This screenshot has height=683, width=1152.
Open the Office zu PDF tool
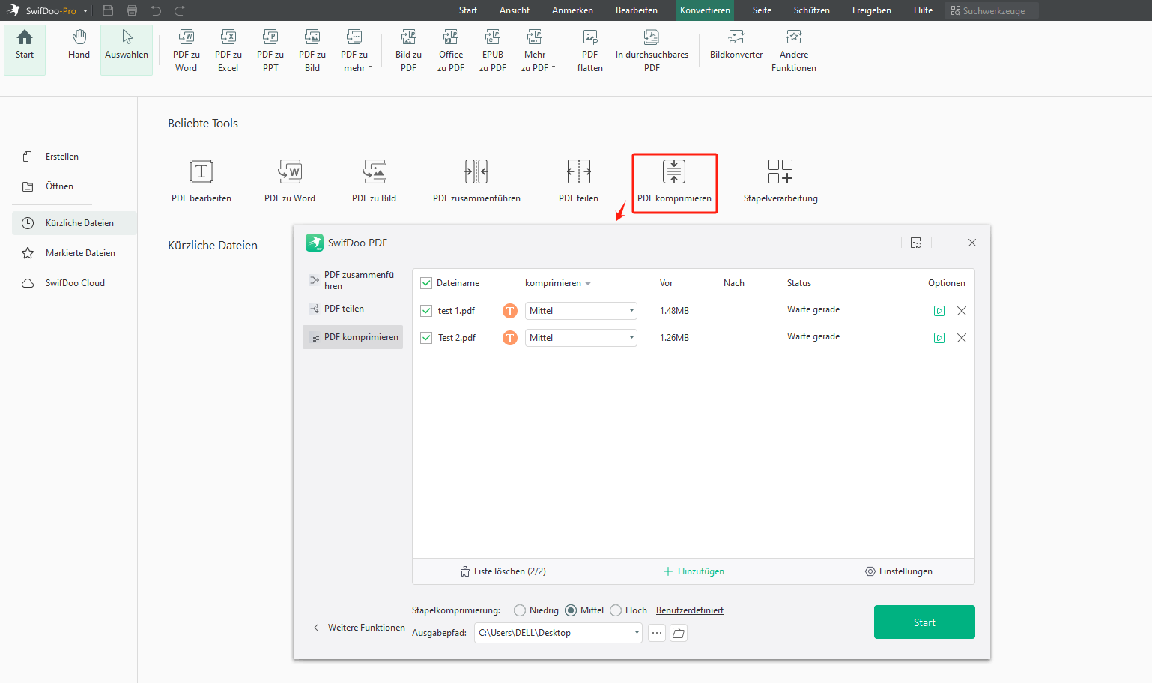point(451,51)
